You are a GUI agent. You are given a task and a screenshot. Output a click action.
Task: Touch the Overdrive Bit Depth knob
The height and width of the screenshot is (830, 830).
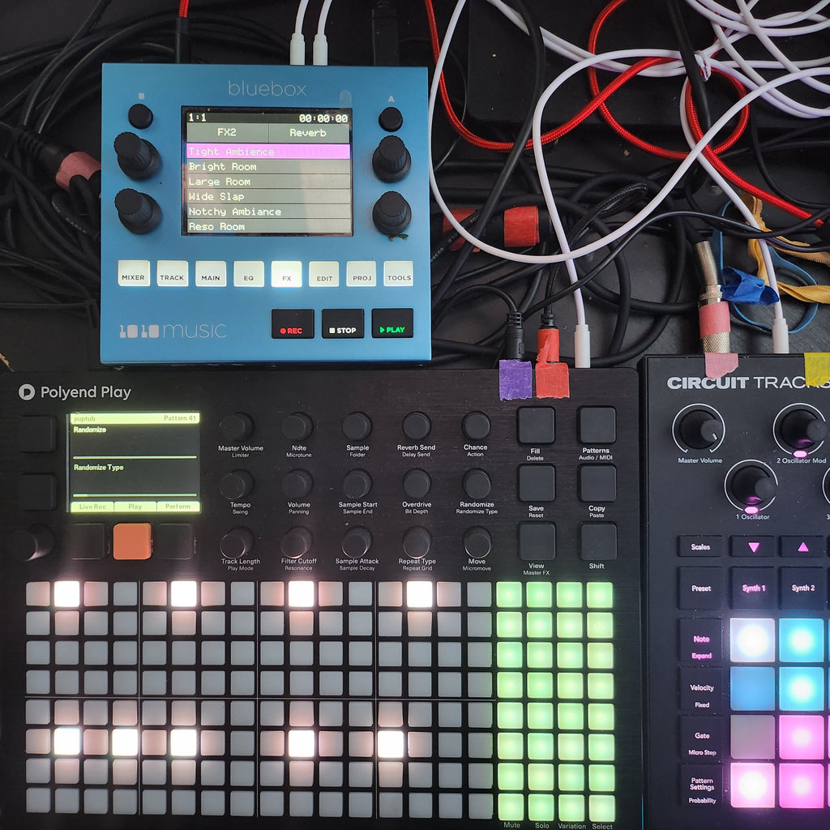417,483
